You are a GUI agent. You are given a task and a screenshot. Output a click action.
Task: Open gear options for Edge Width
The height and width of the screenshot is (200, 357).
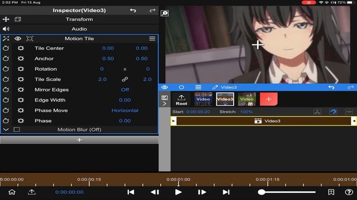21,100
